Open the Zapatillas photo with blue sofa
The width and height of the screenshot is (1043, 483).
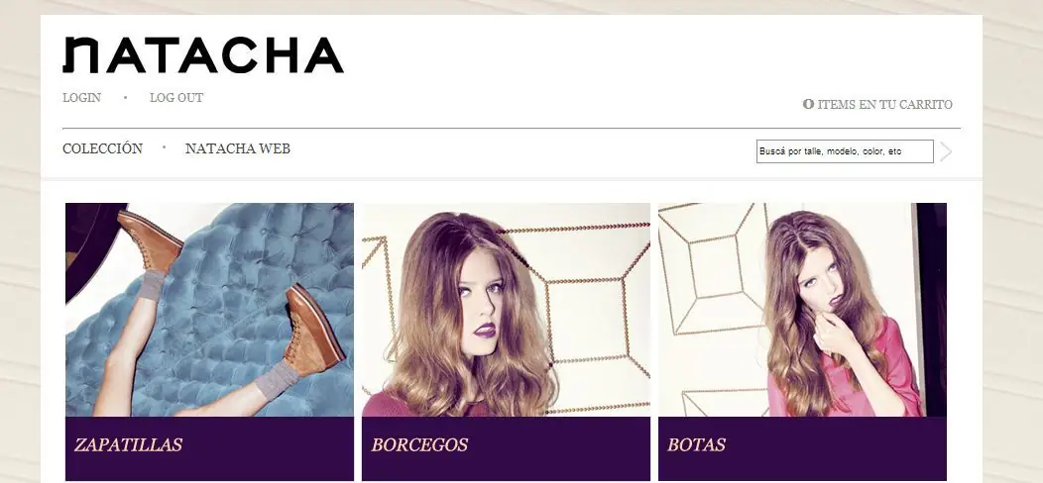(x=209, y=310)
